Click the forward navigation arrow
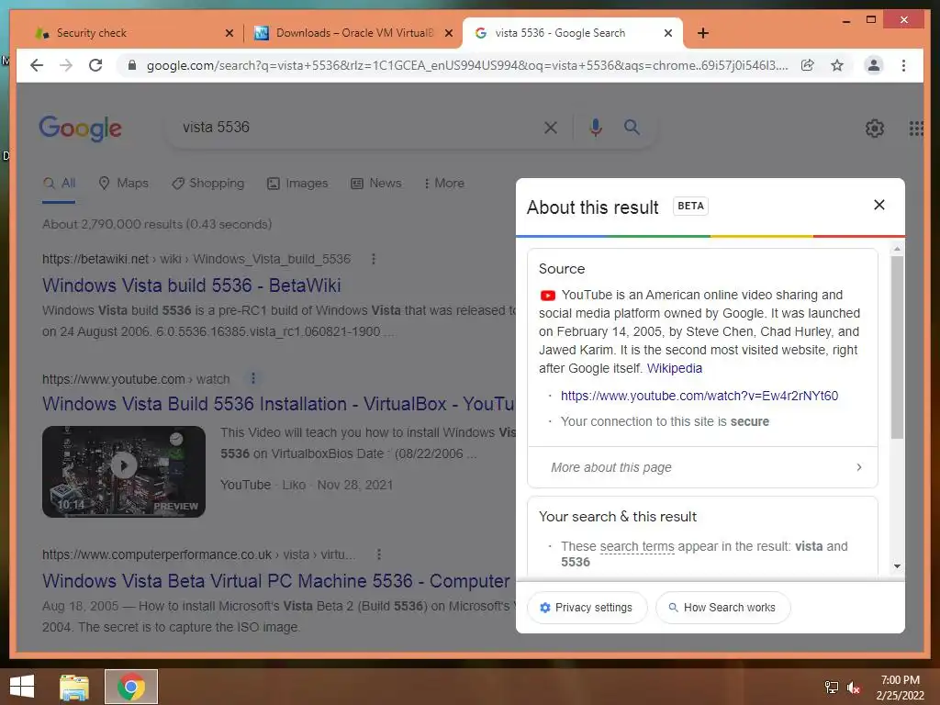Image resolution: width=940 pixels, height=705 pixels. click(66, 65)
